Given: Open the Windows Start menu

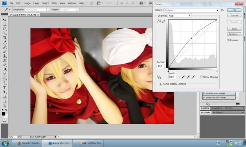Looking at the screenshot, I should 5,143.
